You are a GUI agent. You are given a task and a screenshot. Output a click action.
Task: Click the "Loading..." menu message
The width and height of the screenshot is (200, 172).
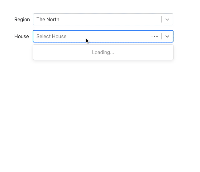click(103, 52)
